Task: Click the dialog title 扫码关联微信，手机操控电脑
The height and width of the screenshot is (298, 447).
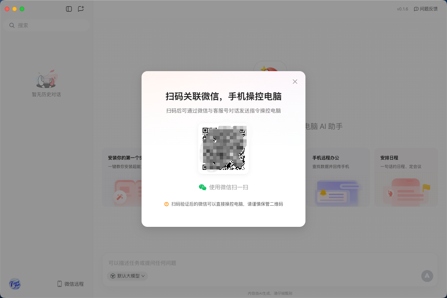Action: 223,96
